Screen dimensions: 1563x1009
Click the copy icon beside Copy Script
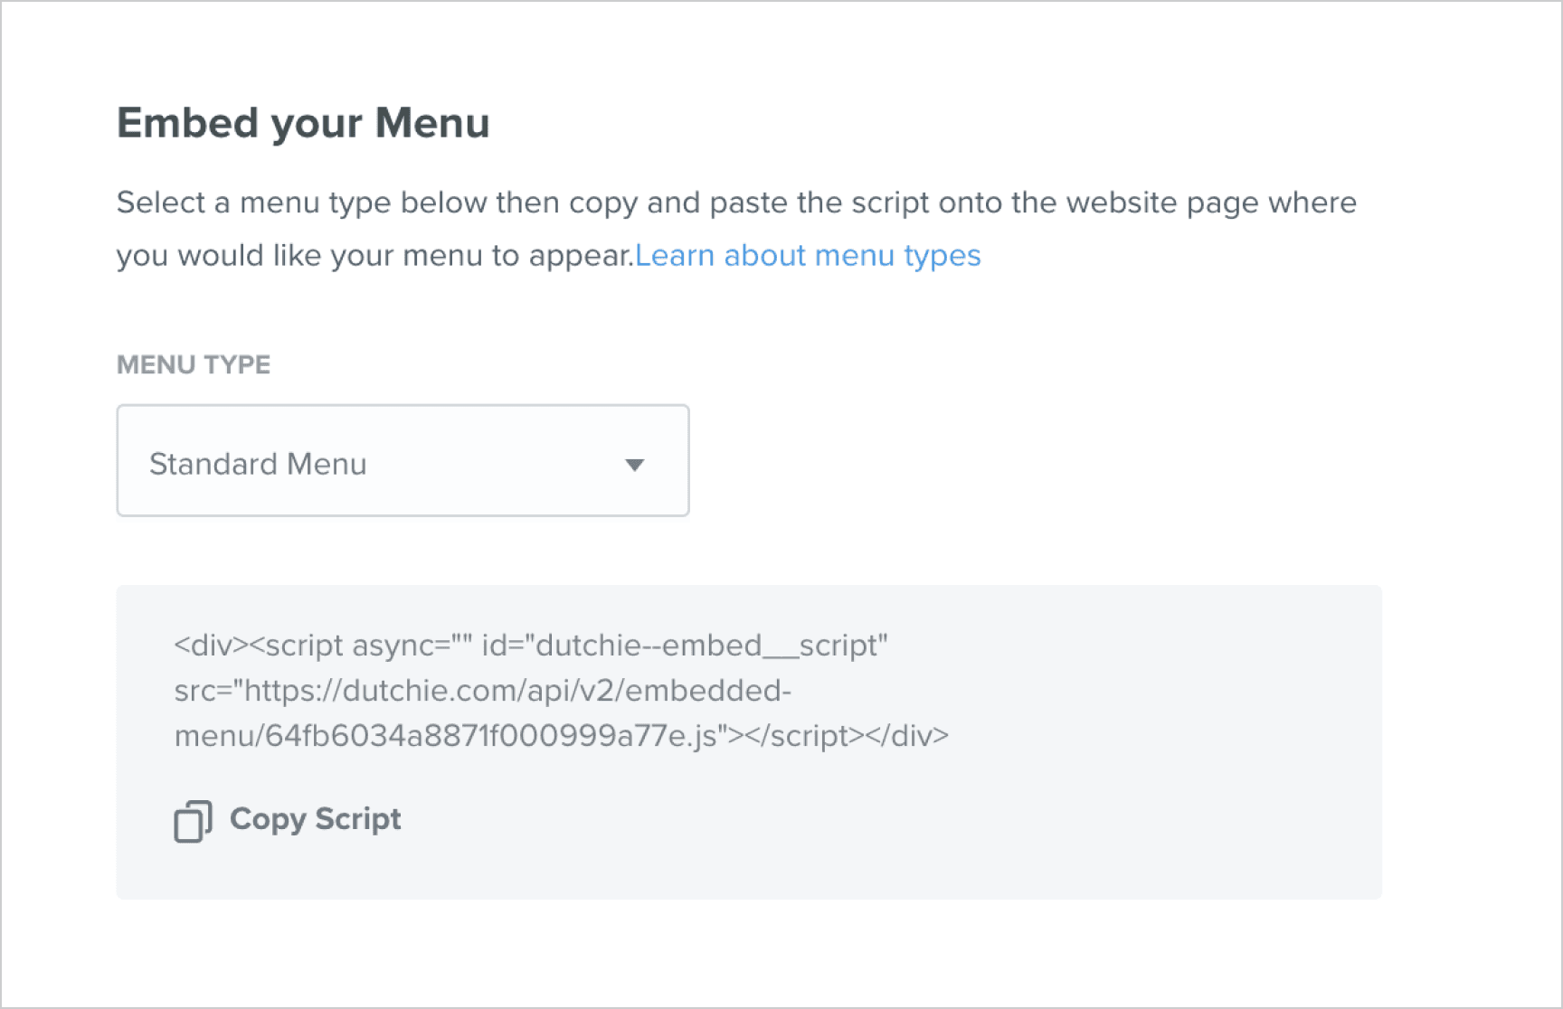[192, 821]
